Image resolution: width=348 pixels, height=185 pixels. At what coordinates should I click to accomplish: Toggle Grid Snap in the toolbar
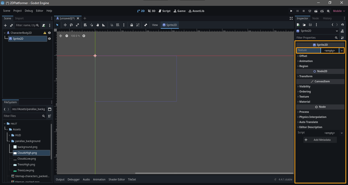click(x=118, y=25)
